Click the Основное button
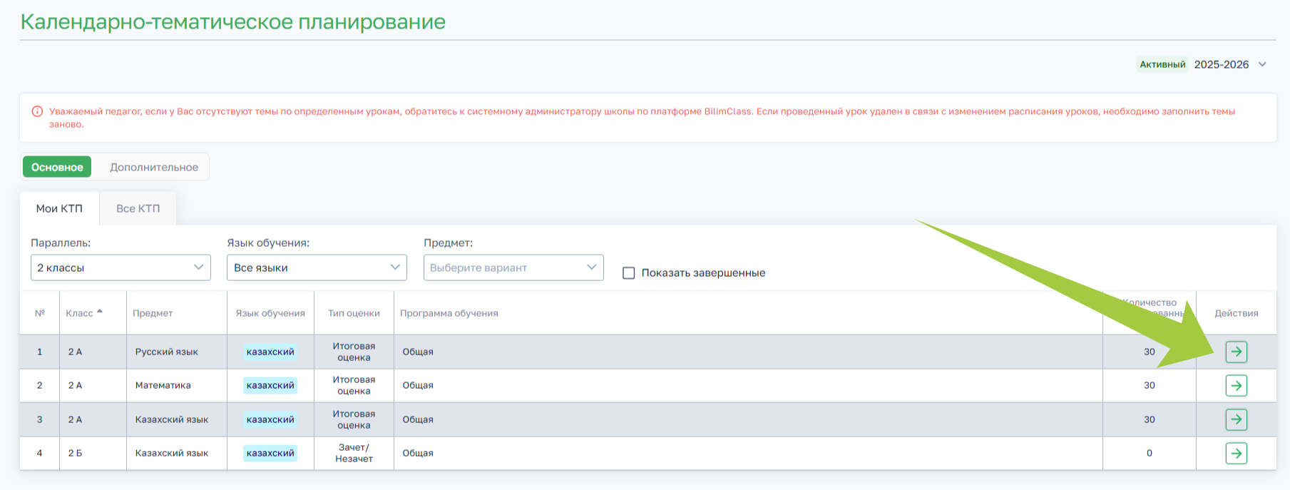The image size is (1290, 490). [57, 167]
